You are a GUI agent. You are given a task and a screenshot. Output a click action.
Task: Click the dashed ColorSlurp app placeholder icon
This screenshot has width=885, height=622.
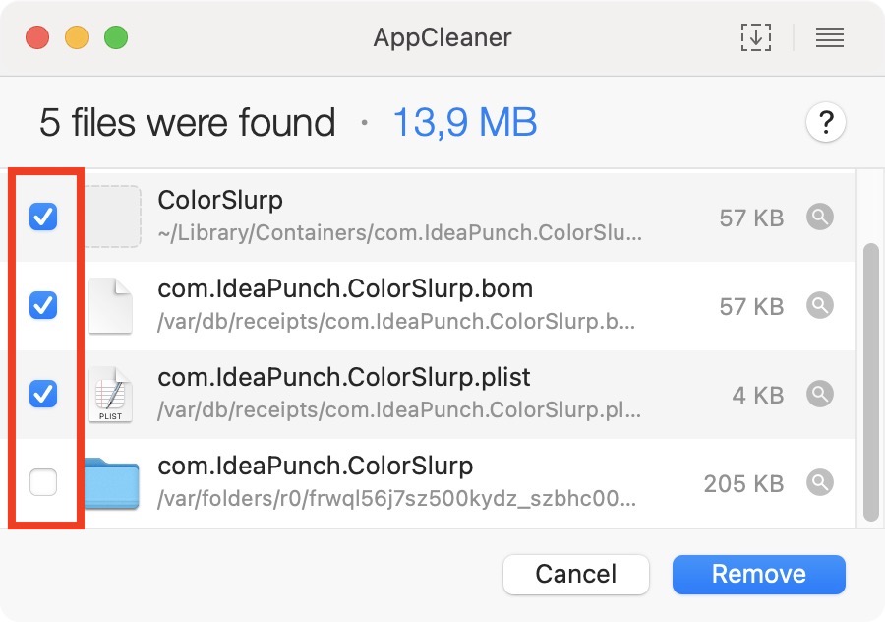tap(111, 217)
